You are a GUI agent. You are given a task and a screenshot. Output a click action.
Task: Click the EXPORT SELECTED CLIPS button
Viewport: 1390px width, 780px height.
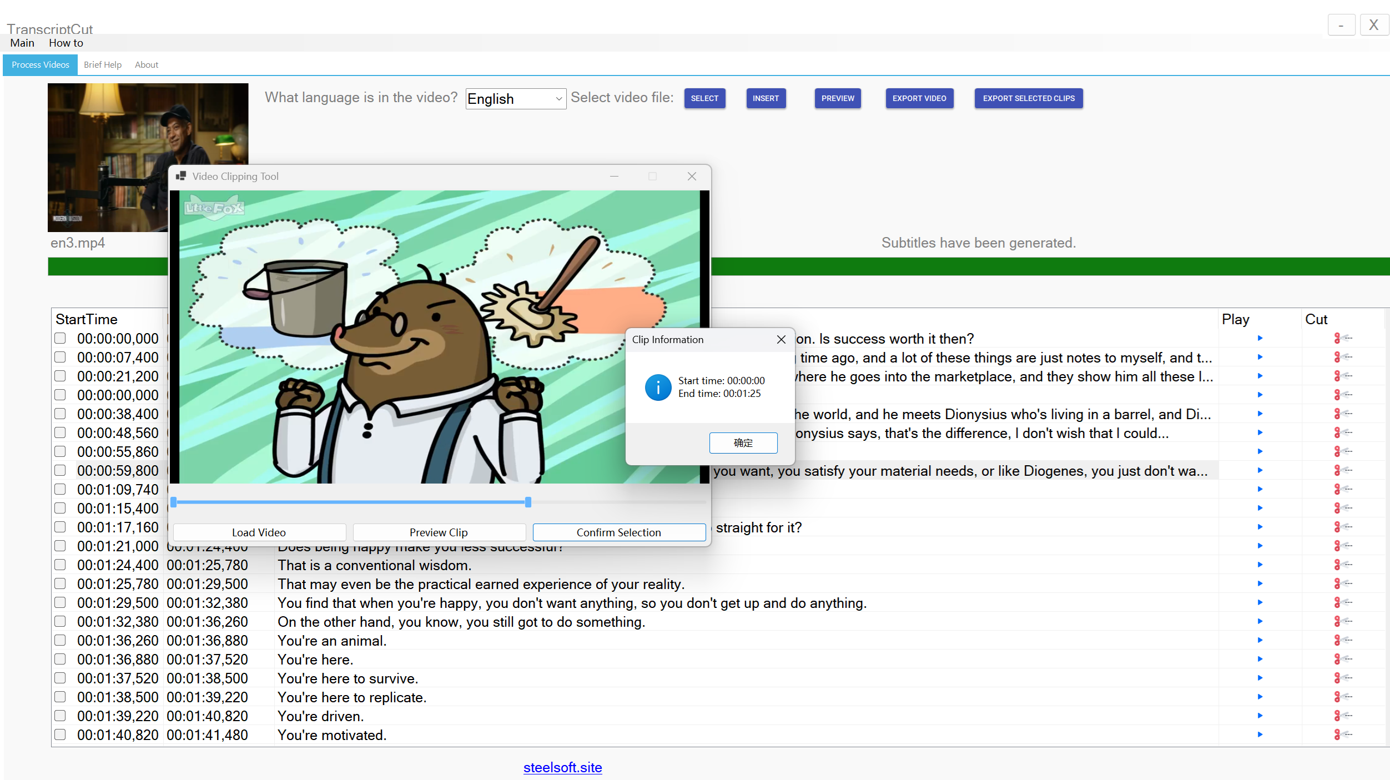[1029, 98]
